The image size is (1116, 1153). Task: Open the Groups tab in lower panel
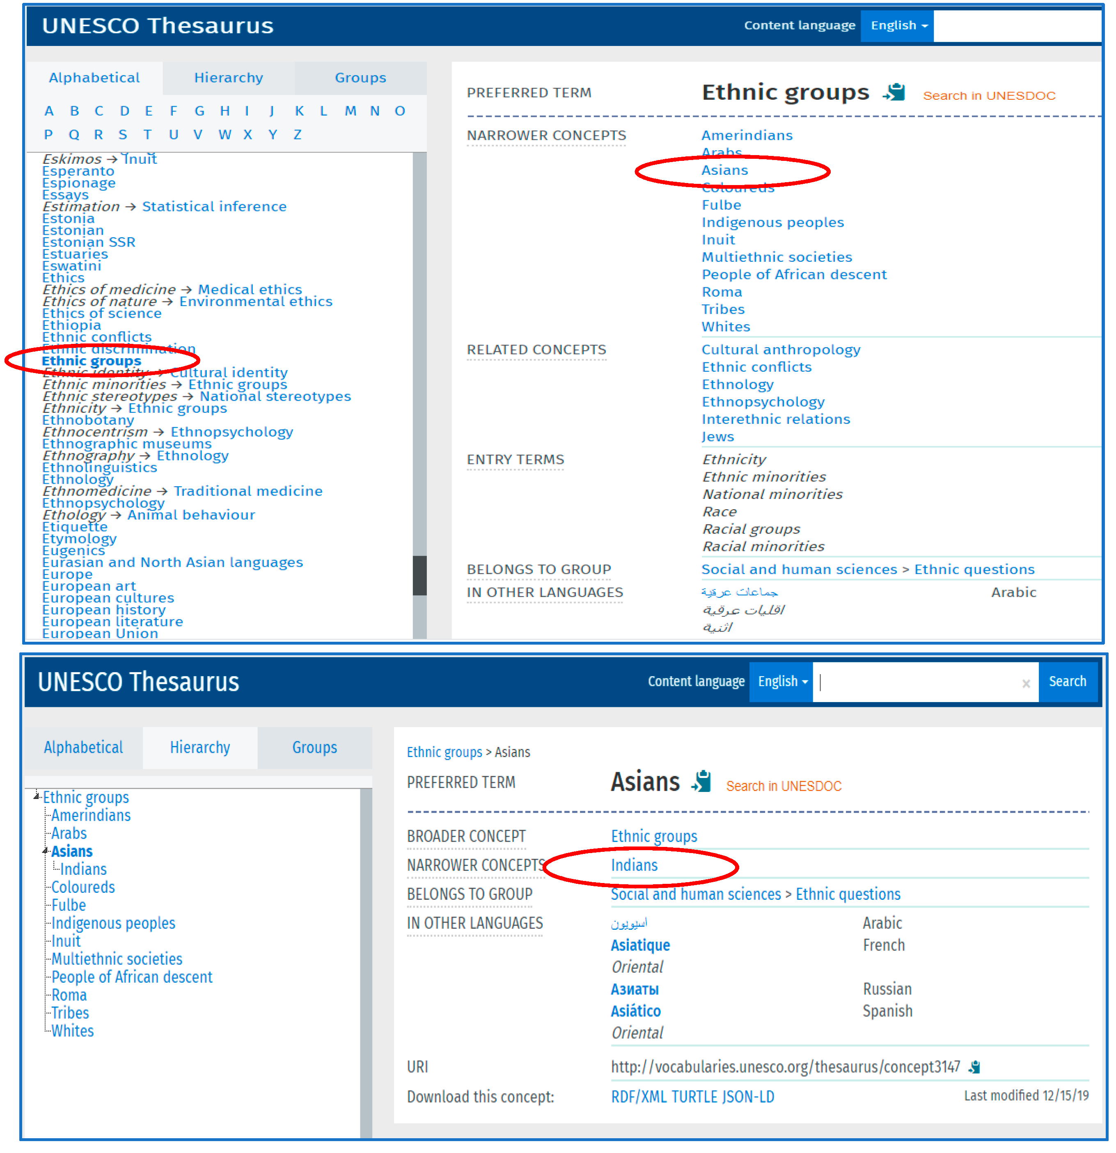(315, 748)
